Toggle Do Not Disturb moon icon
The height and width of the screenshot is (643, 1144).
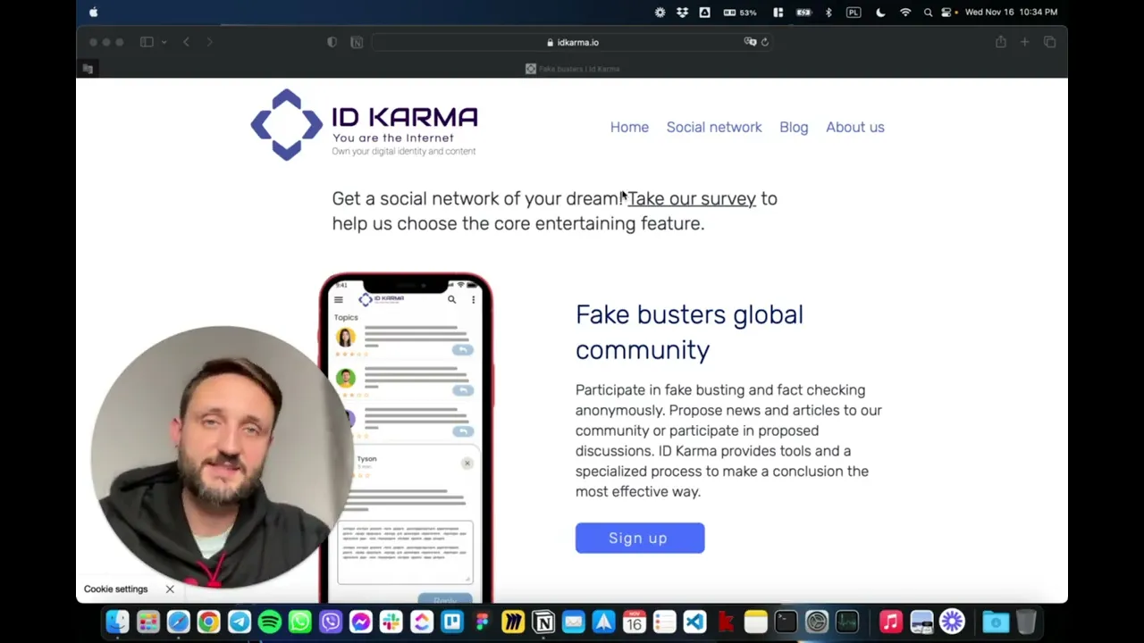pyautogui.click(x=880, y=12)
